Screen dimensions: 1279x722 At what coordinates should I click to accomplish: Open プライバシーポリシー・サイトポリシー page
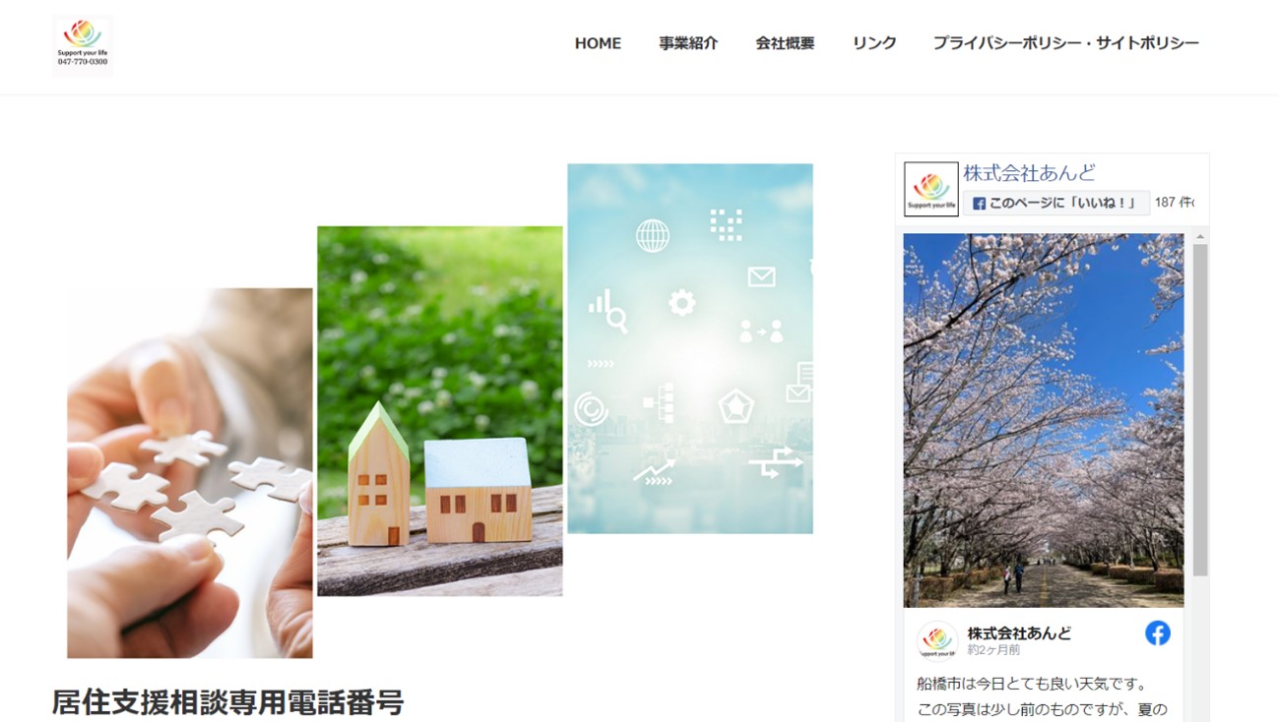tap(1066, 43)
